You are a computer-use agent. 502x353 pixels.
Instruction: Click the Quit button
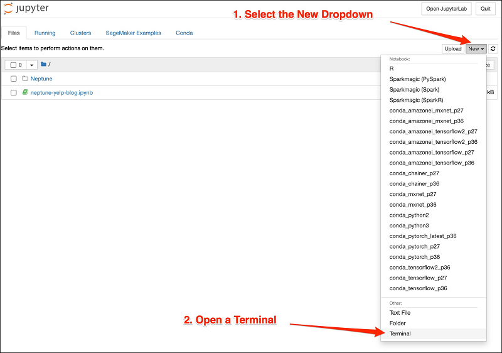pos(485,9)
